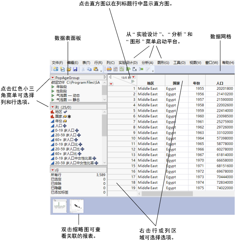
Task: Open the 列 (25/0) red triangle menu
Action: [x=53, y=107]
